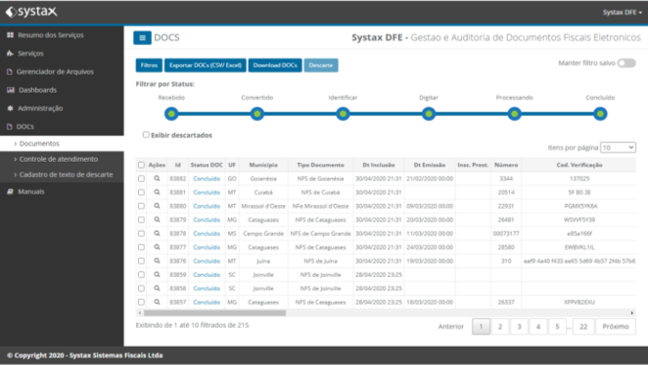This screenshot has width=648, height=365.
Task: Select checkbox for document 83876
Action: click(x=141, y=261)
